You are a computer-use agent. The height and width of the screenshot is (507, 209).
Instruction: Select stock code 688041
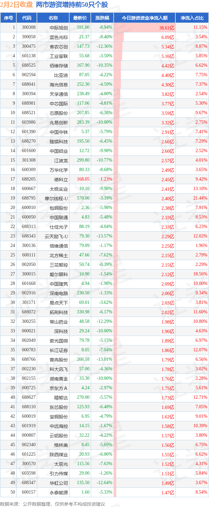tap(29, 84)
